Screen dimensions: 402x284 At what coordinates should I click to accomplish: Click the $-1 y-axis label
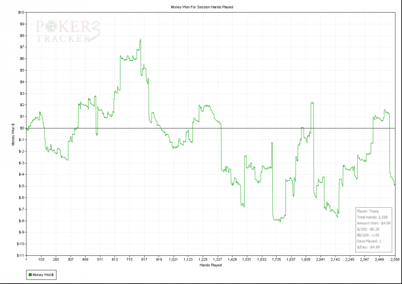click(22, 139)
